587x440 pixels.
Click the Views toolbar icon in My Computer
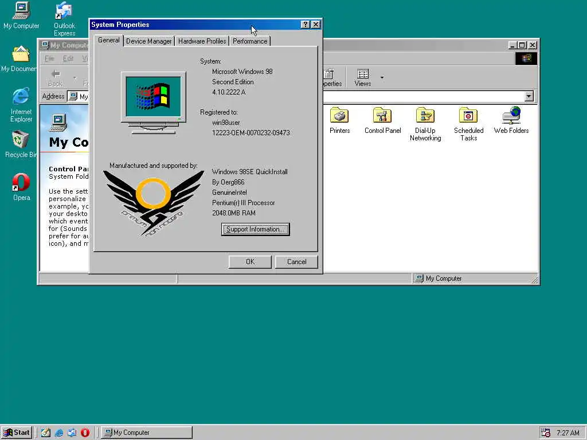pos(362,78)
